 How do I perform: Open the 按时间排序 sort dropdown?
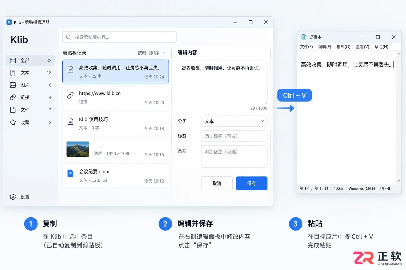pyautogui.click(x=152, y=53)
